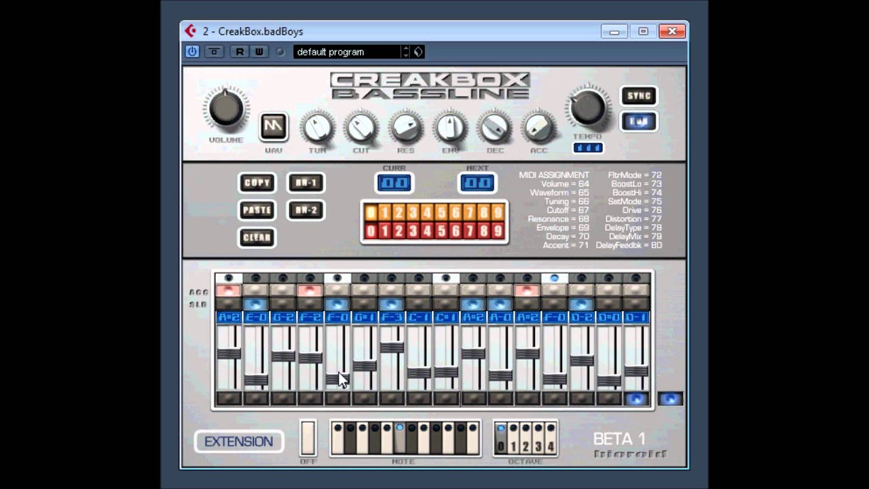Click the last key on NOTE keyboard

(x=473, y=438)
